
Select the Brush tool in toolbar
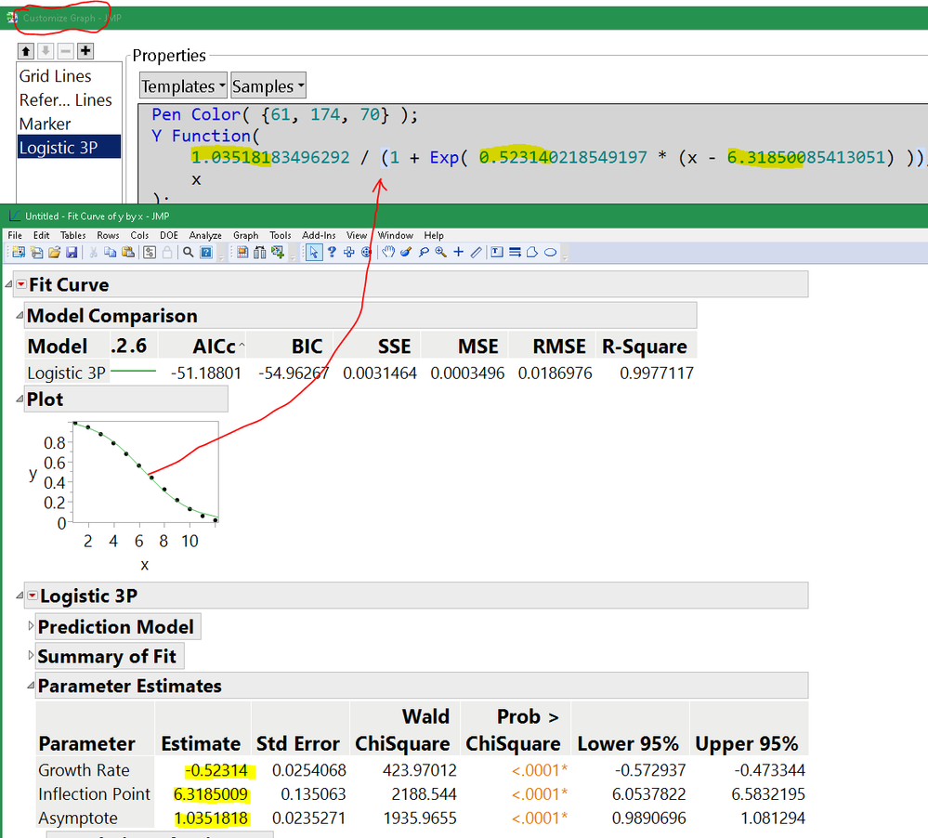[x=406, y=252]
